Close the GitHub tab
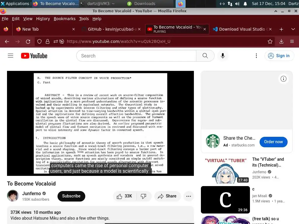Viewport: 299px width, 224px height. point(139,29)
